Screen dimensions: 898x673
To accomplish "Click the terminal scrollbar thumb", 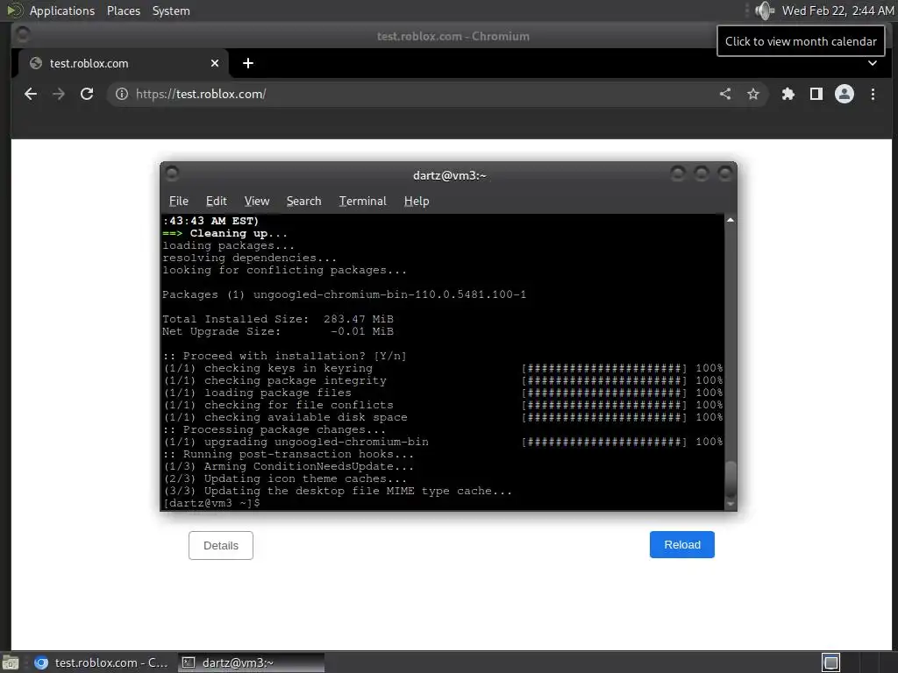I will point(731,479).
